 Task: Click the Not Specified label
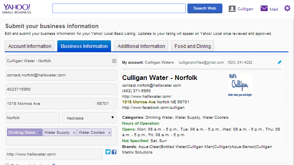pos(136,141)
